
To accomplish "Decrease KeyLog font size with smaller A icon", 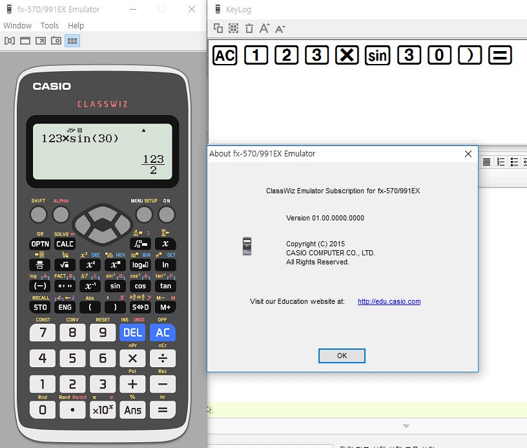I will (280, 28).
